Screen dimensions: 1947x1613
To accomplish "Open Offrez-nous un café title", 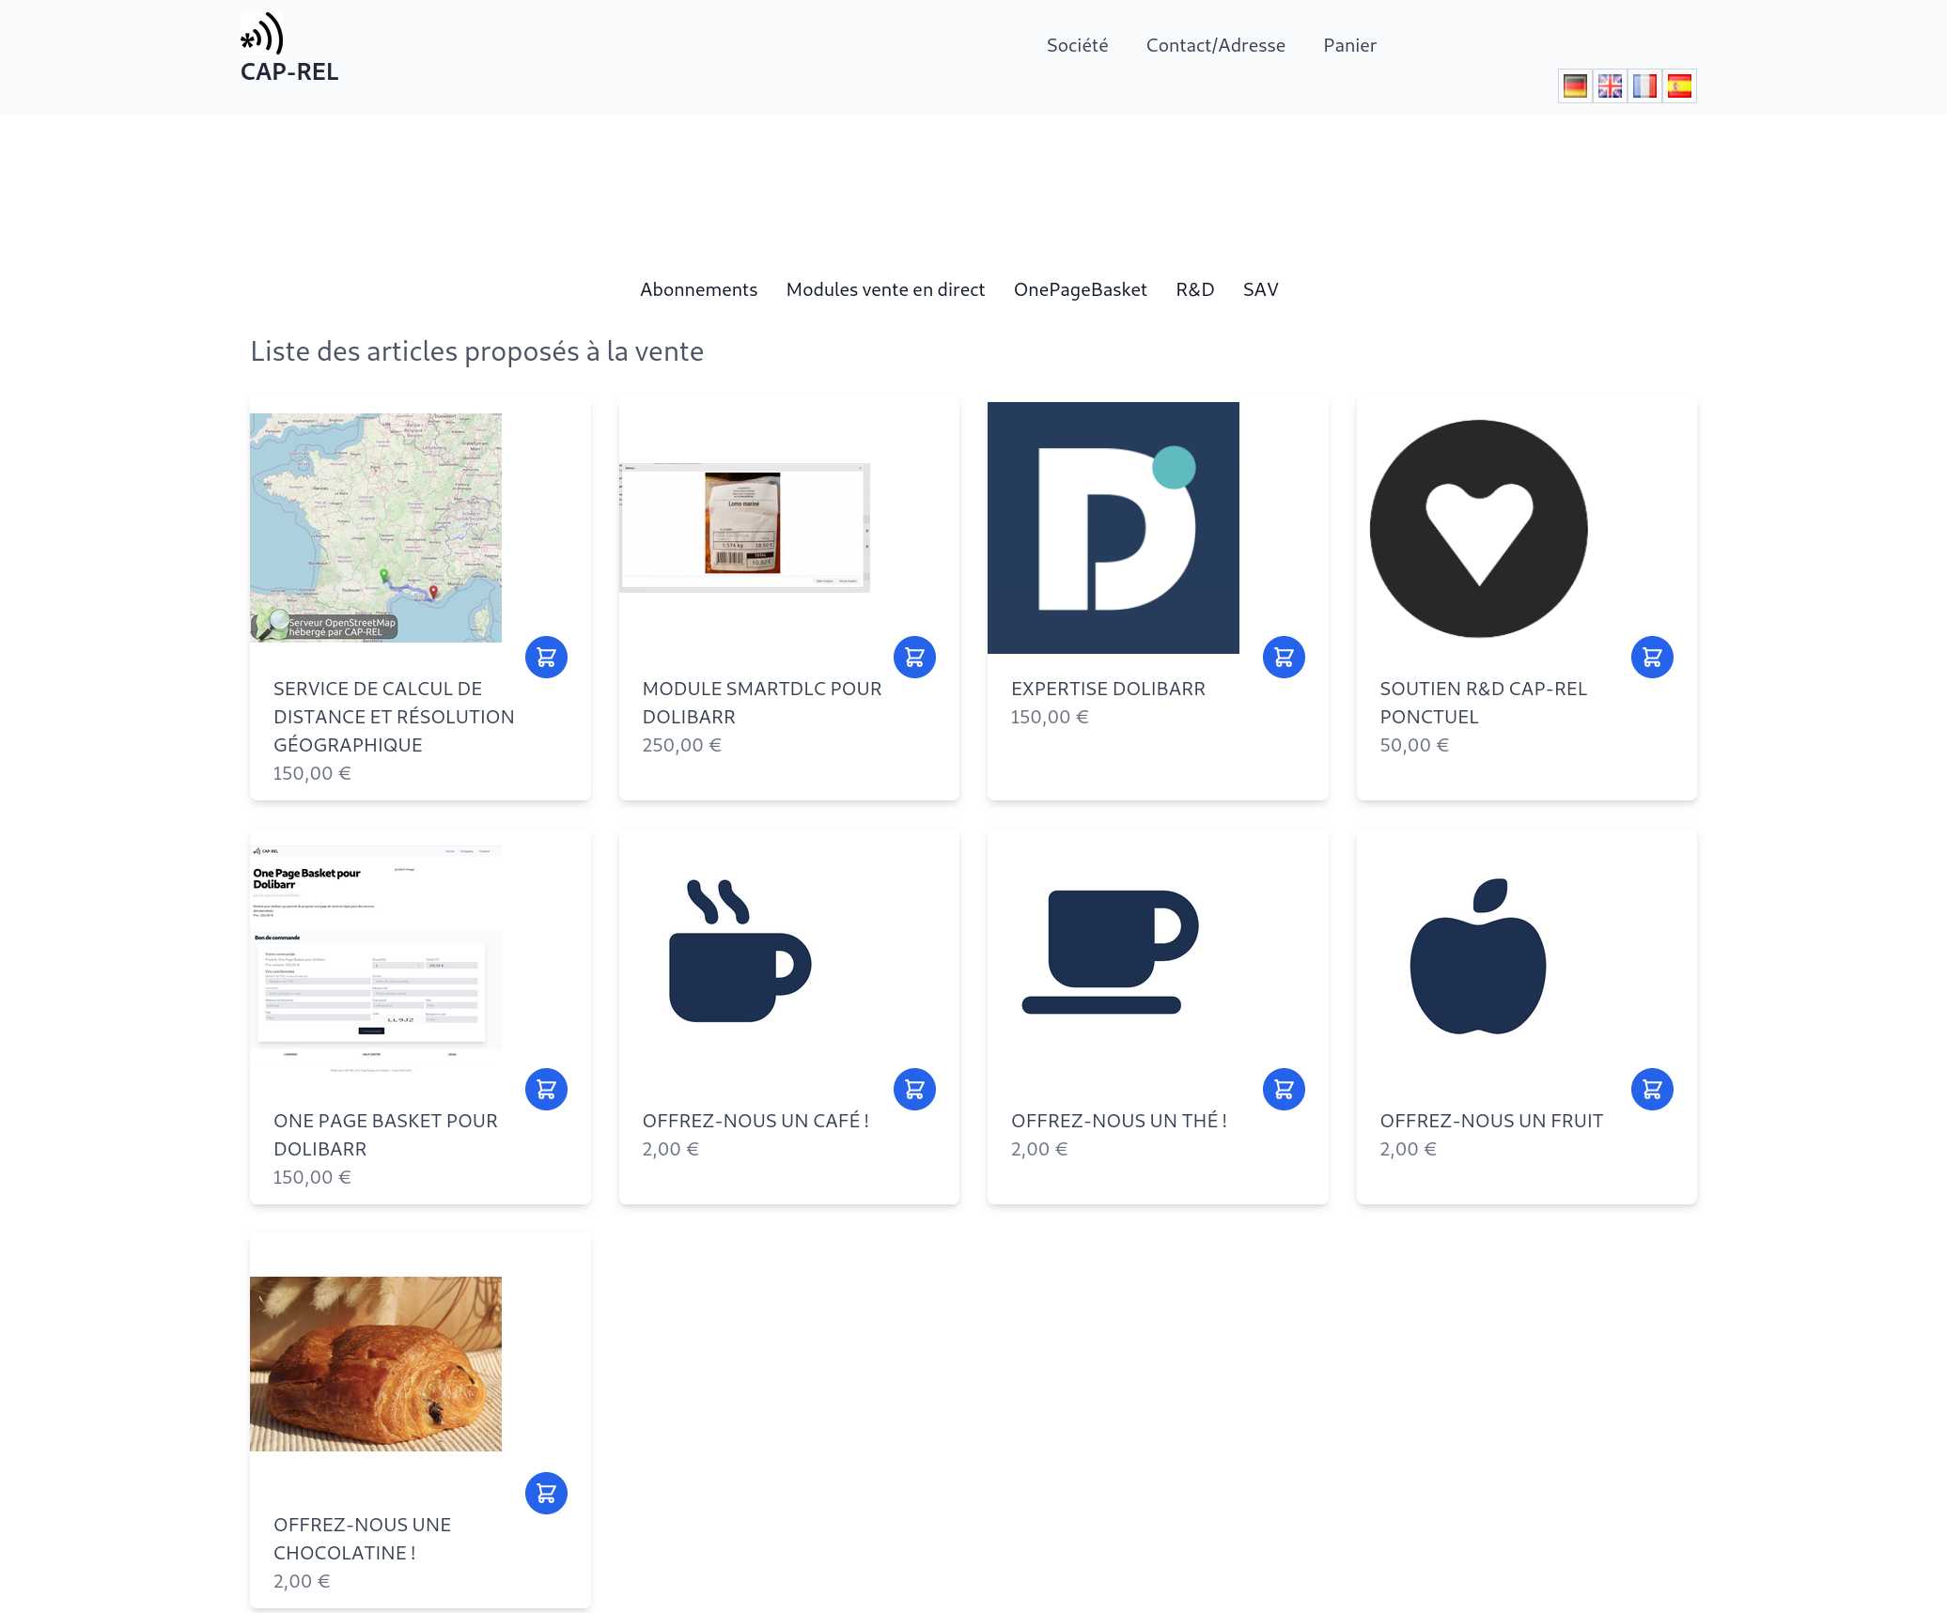I will (x=755, y=1121).
